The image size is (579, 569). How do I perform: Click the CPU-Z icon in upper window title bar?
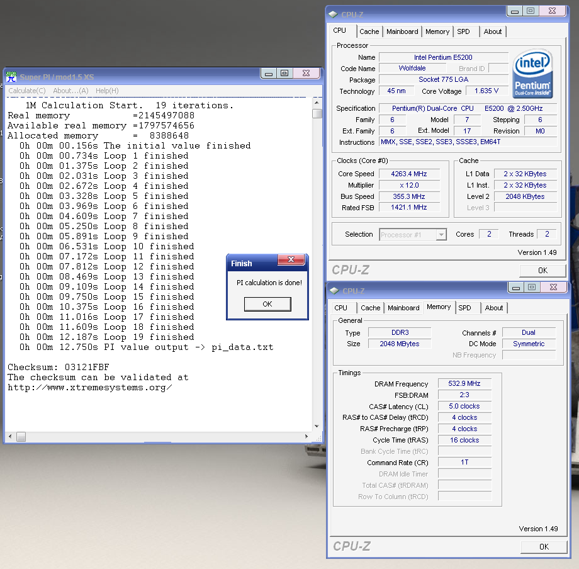point(333,14)
